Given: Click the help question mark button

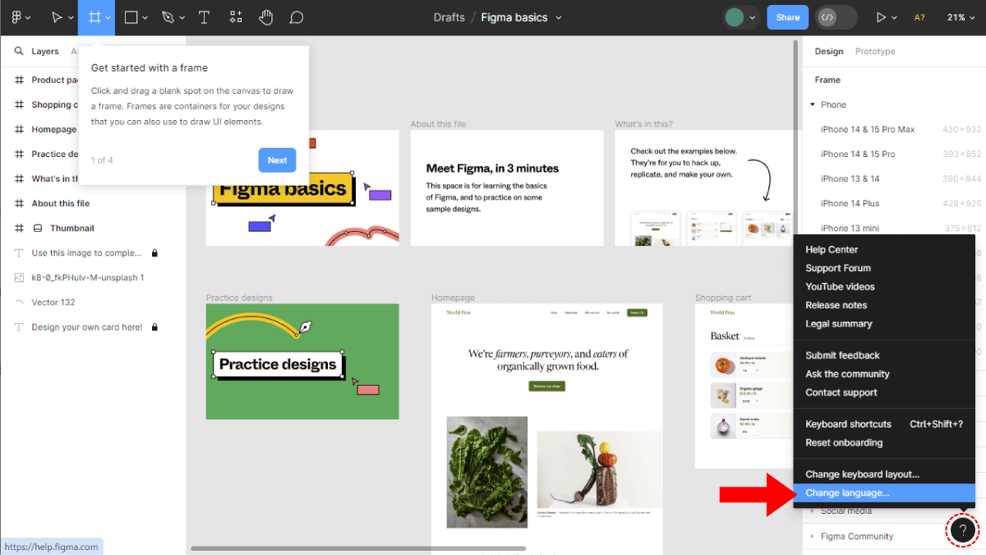Looking at the screenshot, I should 962,530.
